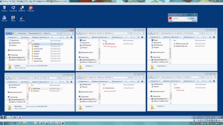The height and width of the screenshot is (125, 223).
Task: Open Общий доступ menu in the AEArchives window
Action: pos(117,37)
